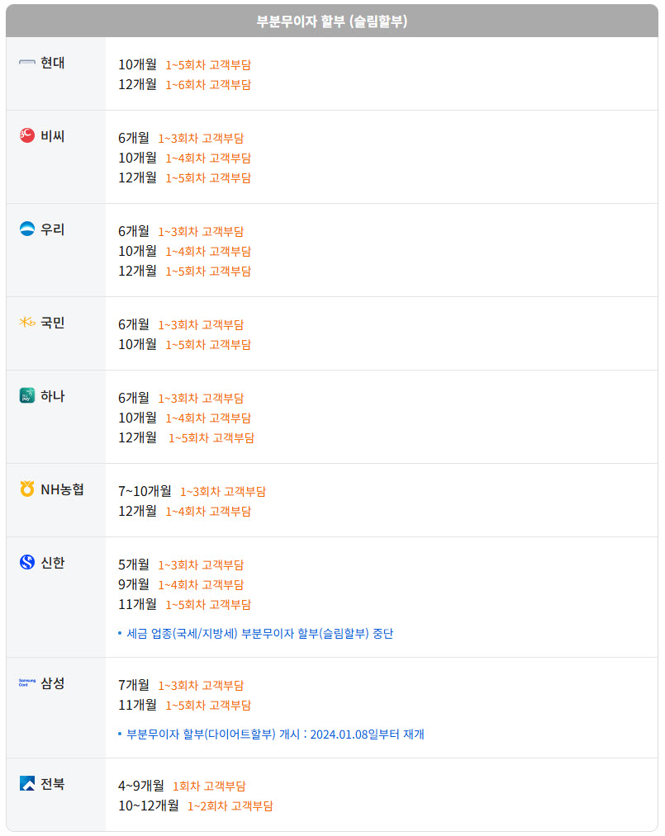The width and height of the screenshot is (665, 836).
Task: Click the Hyundai card logo icon
Action: click(x=27, y=63)
